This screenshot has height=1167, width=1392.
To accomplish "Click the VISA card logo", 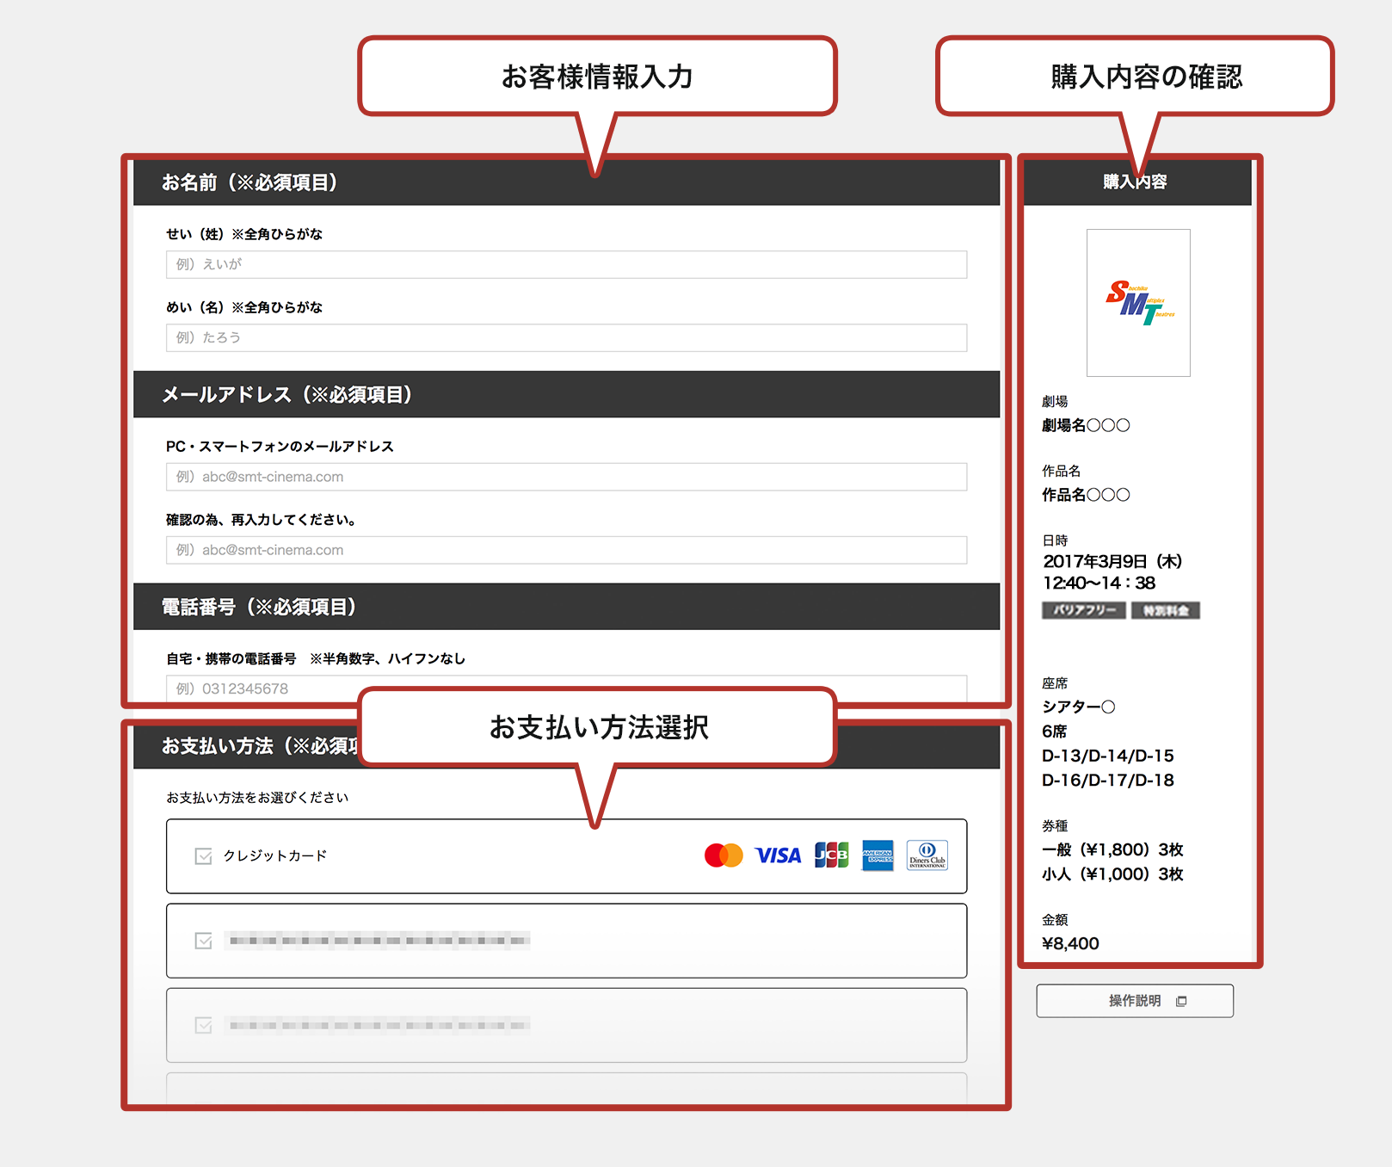I will (778, 855).
